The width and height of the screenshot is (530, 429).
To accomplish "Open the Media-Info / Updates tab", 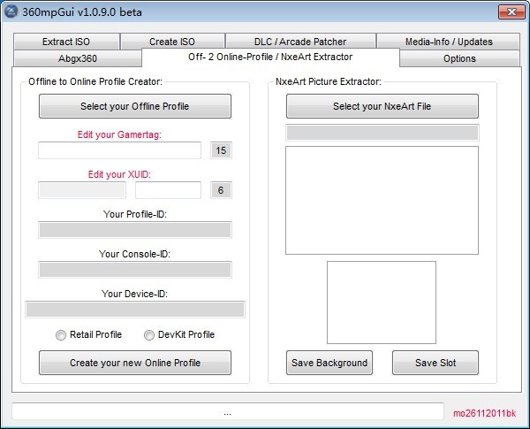I will coord(449,42).
